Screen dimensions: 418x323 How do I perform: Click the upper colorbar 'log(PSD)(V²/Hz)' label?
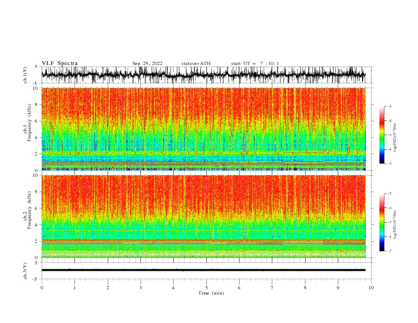(x=395, y=138)
